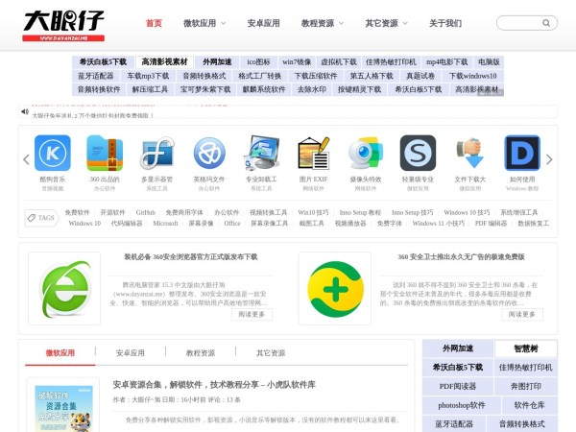Go to 首页 in the navigation bar
Image resolution: width=576 pixels, height=432 pixels.
coord(154,23)
